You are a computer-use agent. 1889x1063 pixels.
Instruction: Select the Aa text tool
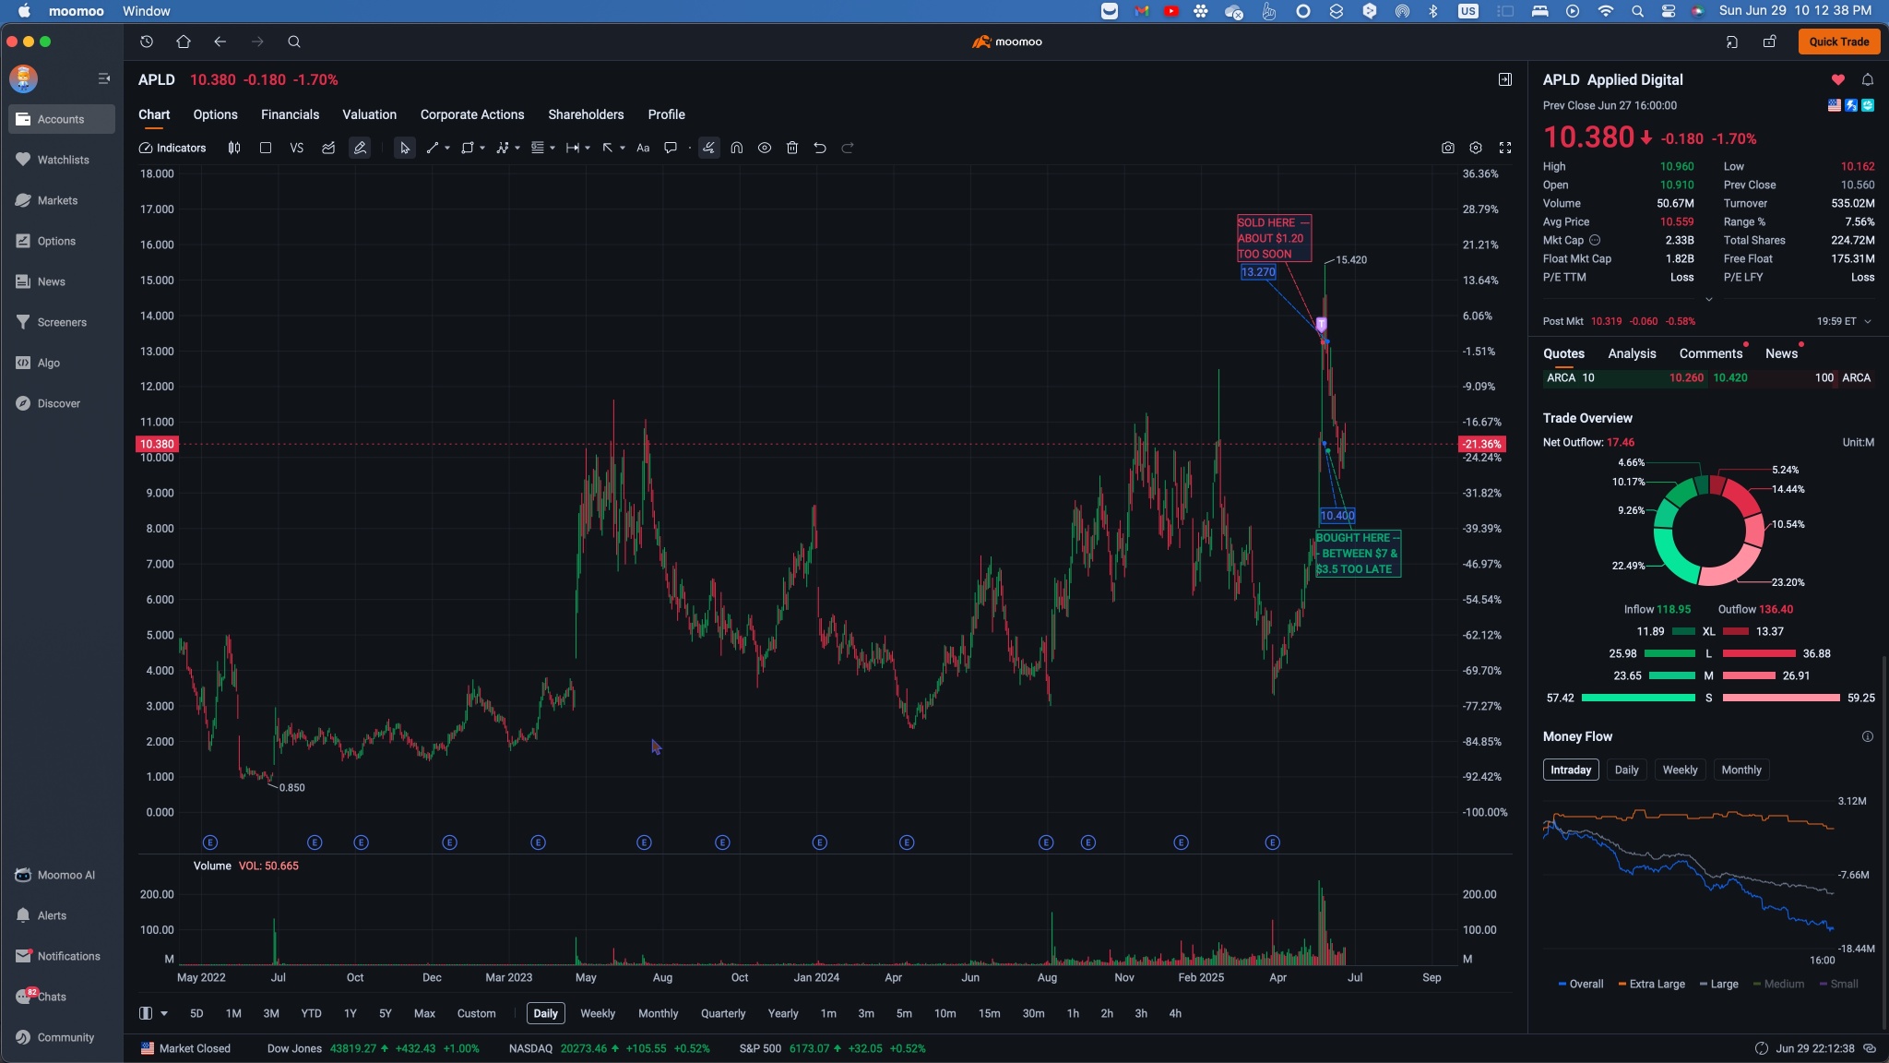(643, 148)
